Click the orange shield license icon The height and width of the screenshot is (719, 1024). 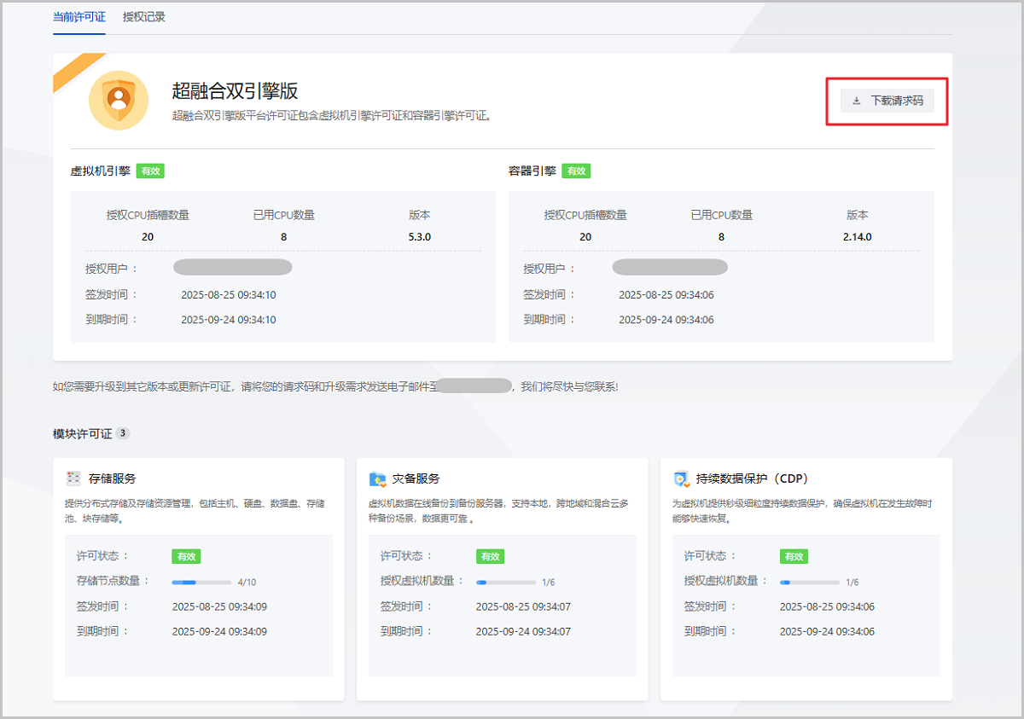click(x=119, y=101)
